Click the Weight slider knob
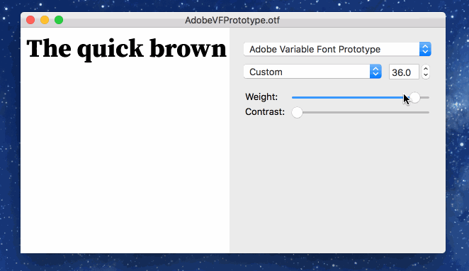 [414, 97]
